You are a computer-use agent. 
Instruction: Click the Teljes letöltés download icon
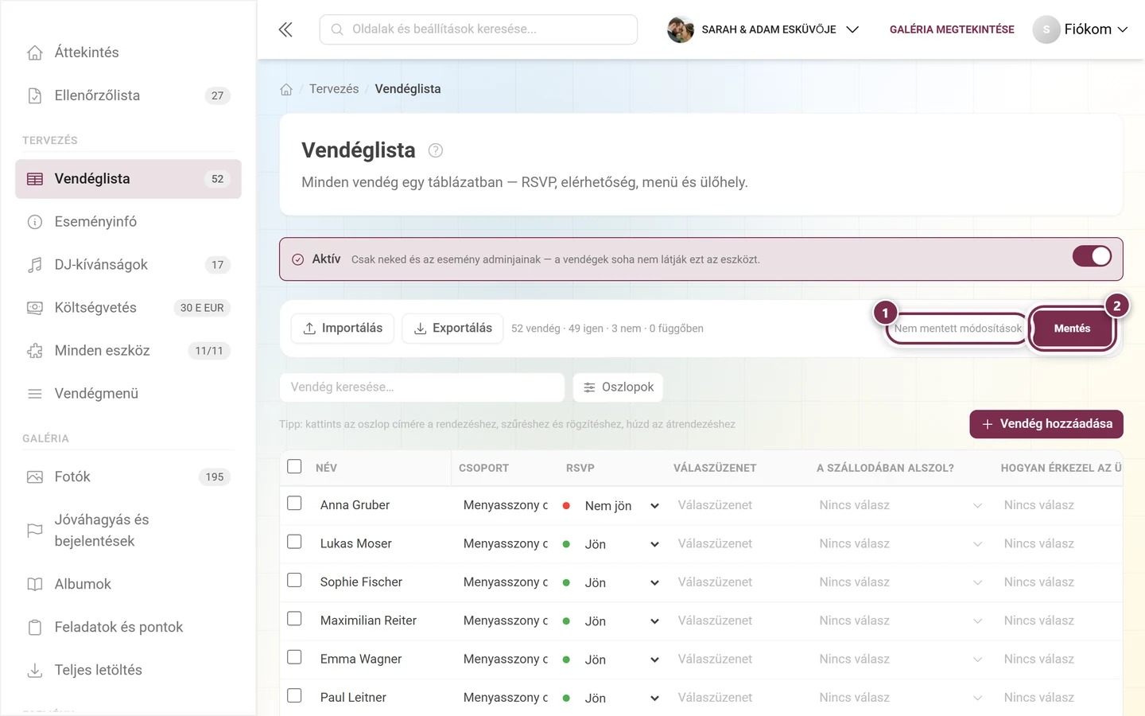tap(35, 671)
